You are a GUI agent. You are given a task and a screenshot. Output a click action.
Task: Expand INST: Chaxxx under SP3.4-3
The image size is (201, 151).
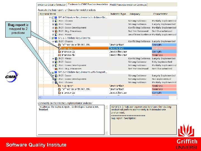point(53,21)
